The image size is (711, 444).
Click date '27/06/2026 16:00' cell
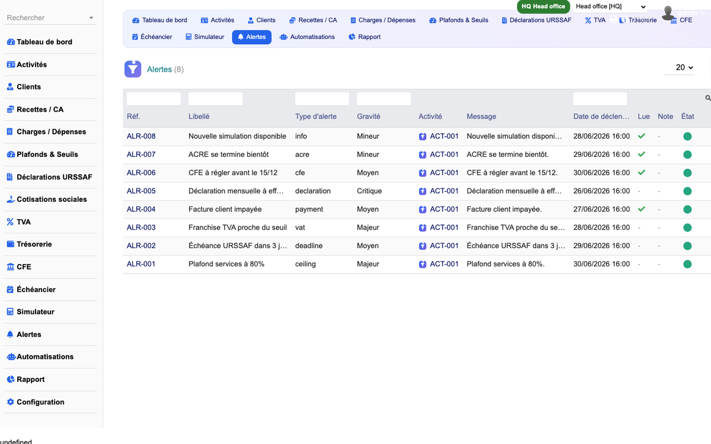click(601, 209)
